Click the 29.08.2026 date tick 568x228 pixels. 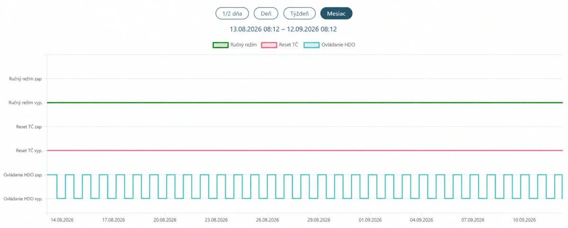click(319, 220)
